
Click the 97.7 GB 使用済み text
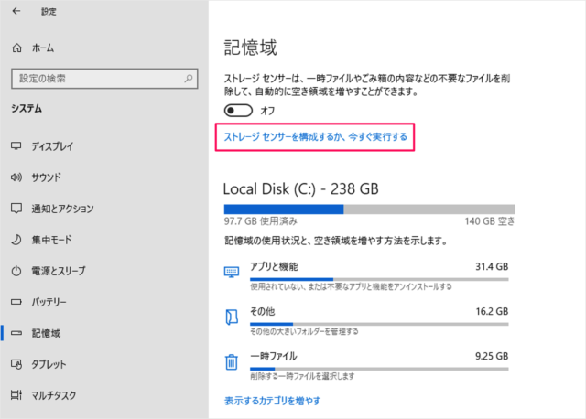(x=260, y=221)
